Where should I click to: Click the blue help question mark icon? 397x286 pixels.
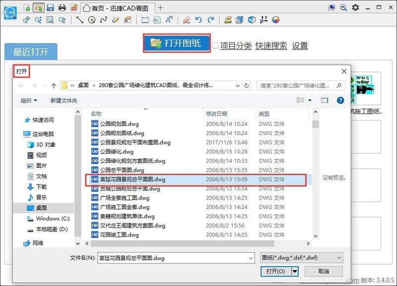tap(340, 100)
